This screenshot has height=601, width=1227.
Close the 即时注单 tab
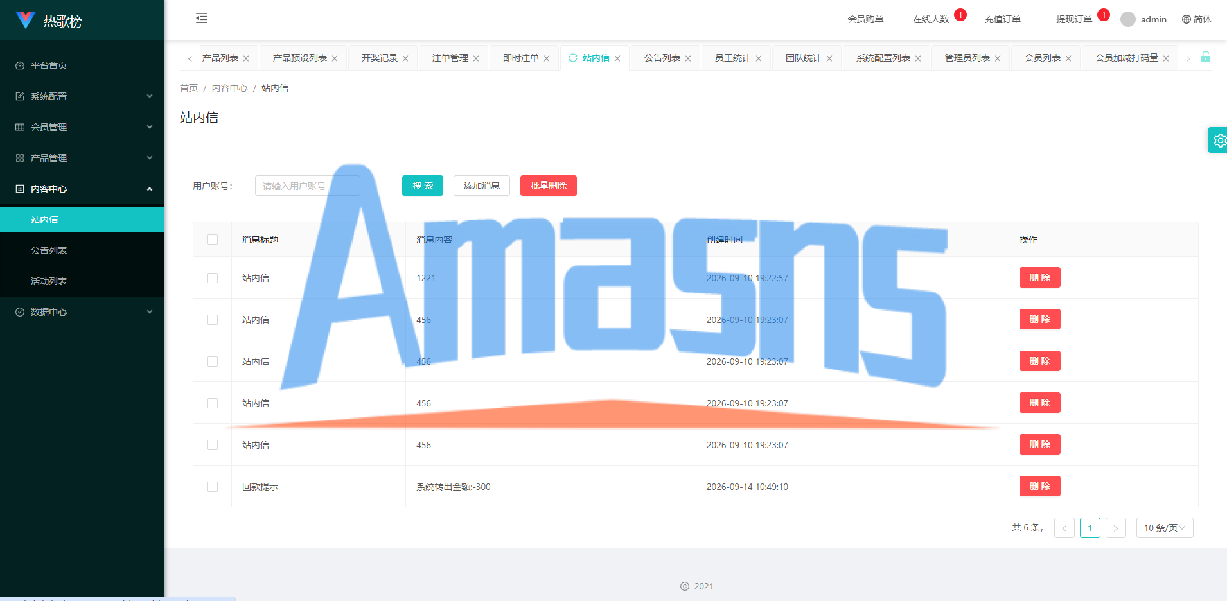tap(547, 58)
